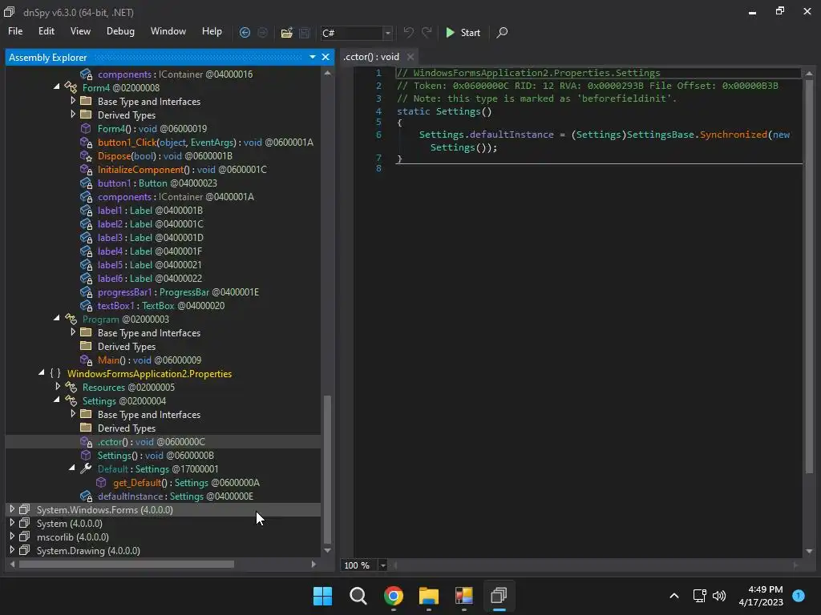
Task: Collapse WindowsFormsApplication2.Properties namespace node
Action: (42, 372)
